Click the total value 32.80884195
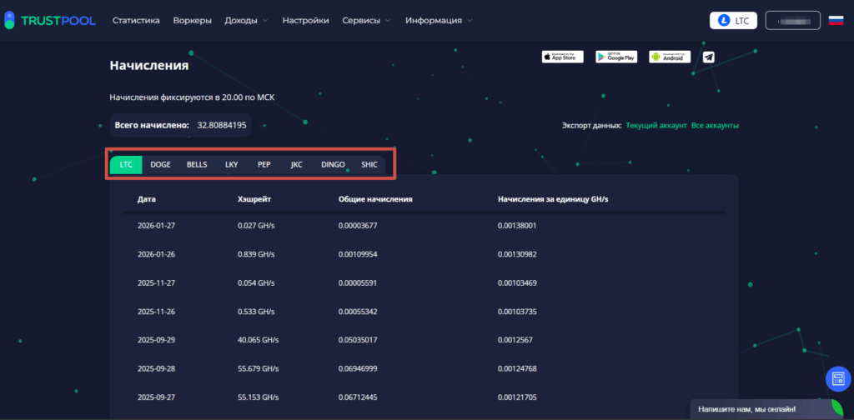Viewport: 854px width, 420px height. tap(222, 125)
